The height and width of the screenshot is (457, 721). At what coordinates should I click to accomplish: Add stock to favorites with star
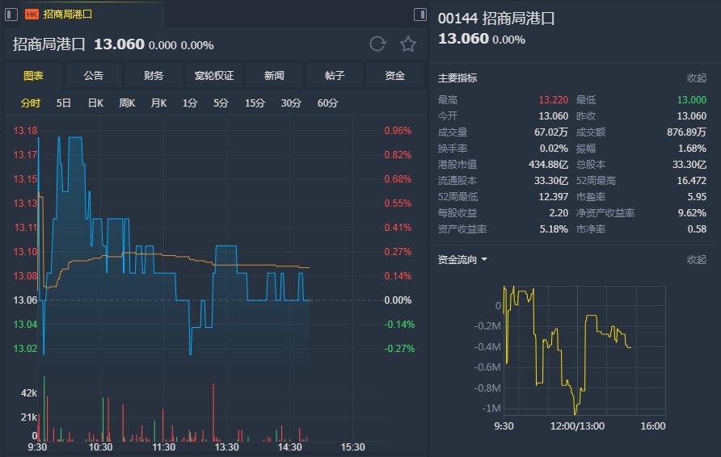point(408,44)
